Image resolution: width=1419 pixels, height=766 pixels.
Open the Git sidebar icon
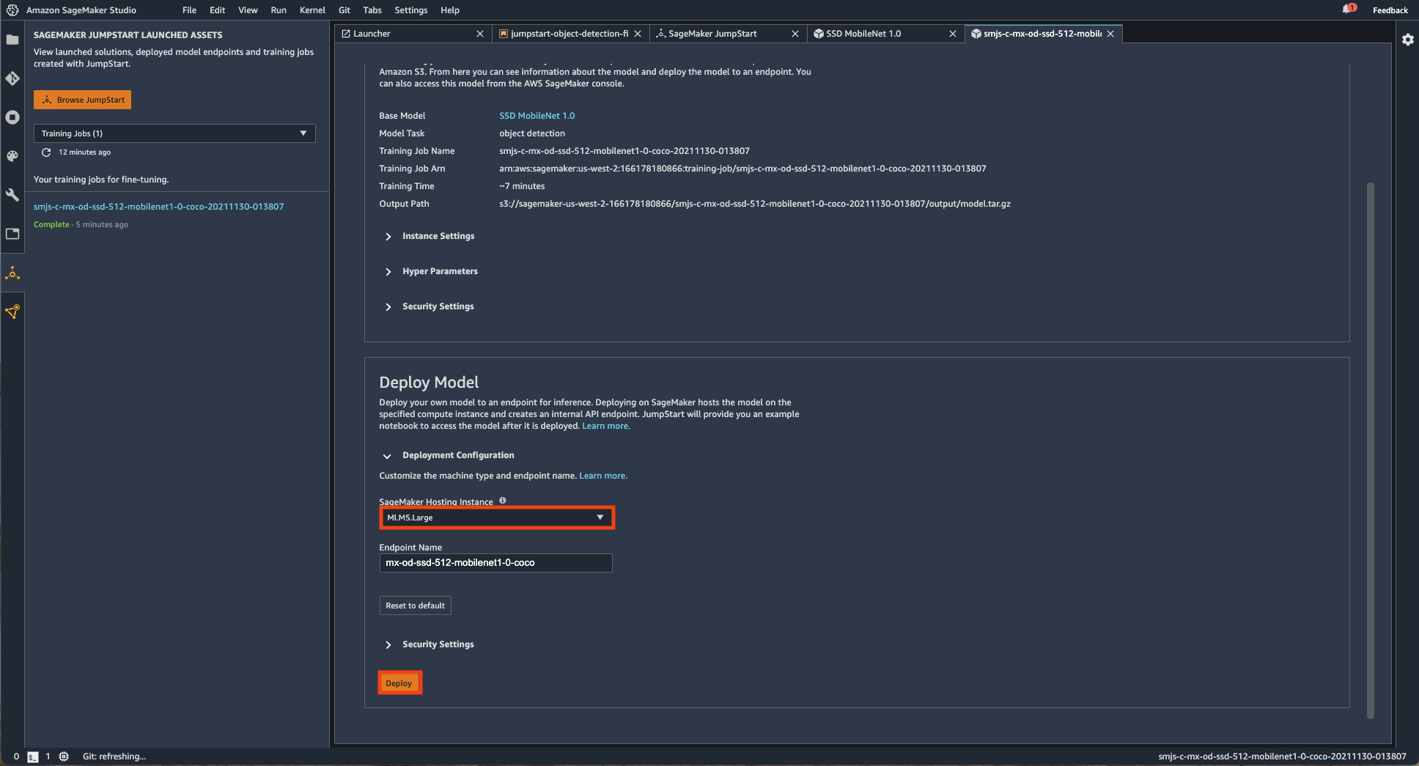[x=12, y=78]
